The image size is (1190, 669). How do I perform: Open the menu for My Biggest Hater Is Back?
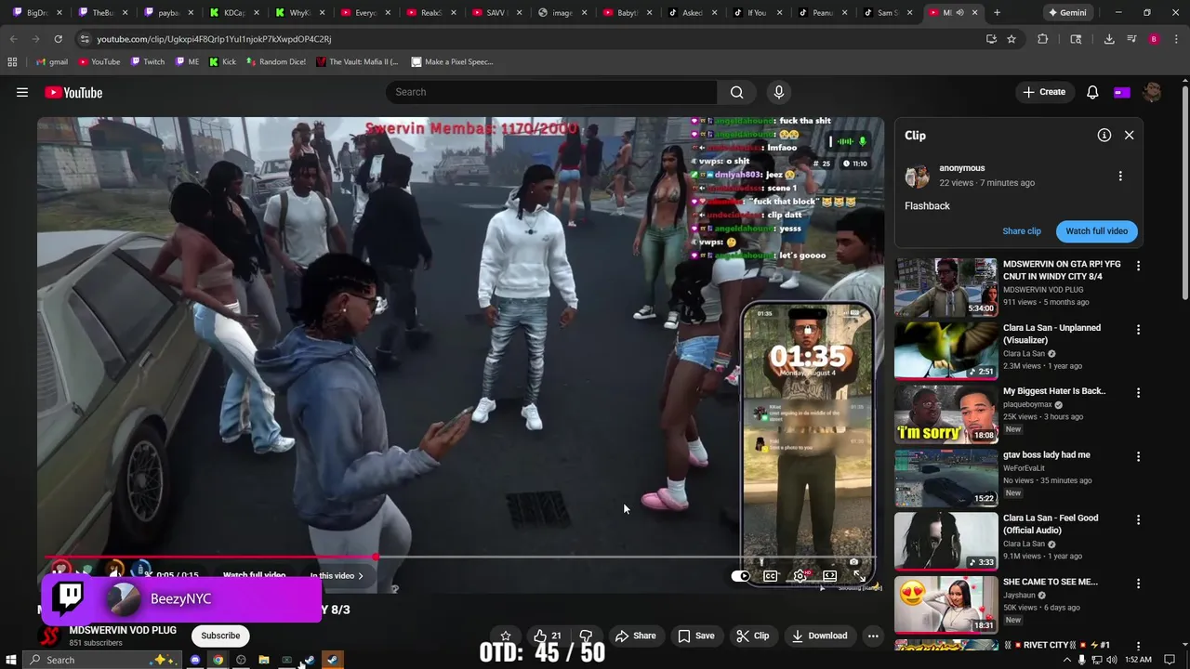[x=1138, y=393]
